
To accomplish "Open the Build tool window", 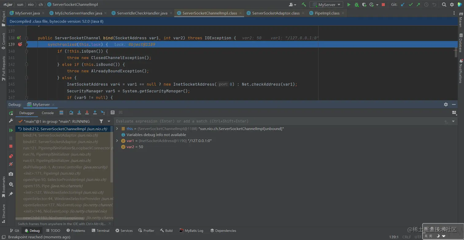I will [166, 231].
